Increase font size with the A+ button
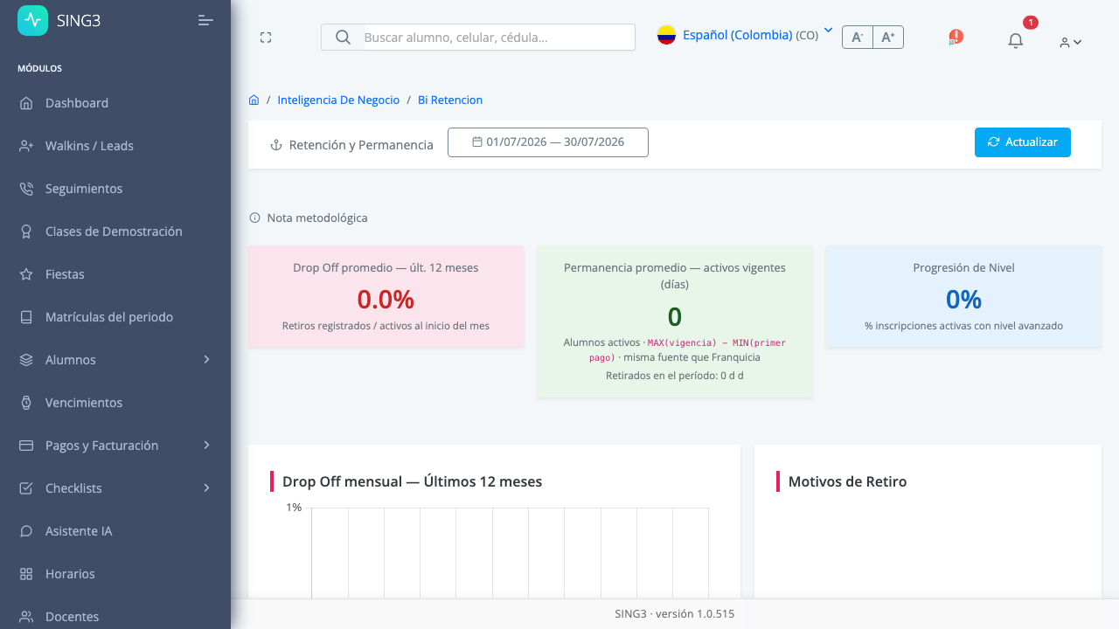The width and height of the screenshot is (1119, 629). (888, 37)
